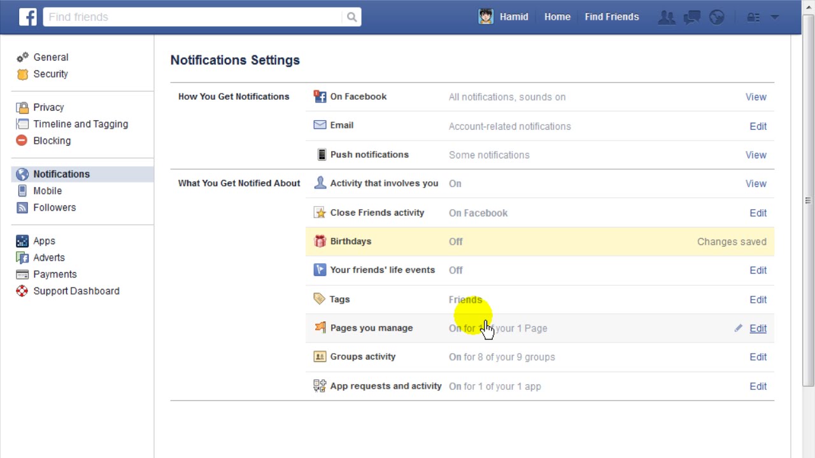
Task: Open Privacy settings in sidebar
Action: click(48, 108)
